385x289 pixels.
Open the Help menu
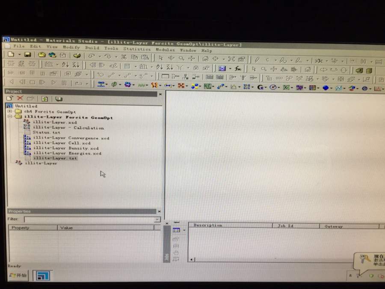(207, 51)
